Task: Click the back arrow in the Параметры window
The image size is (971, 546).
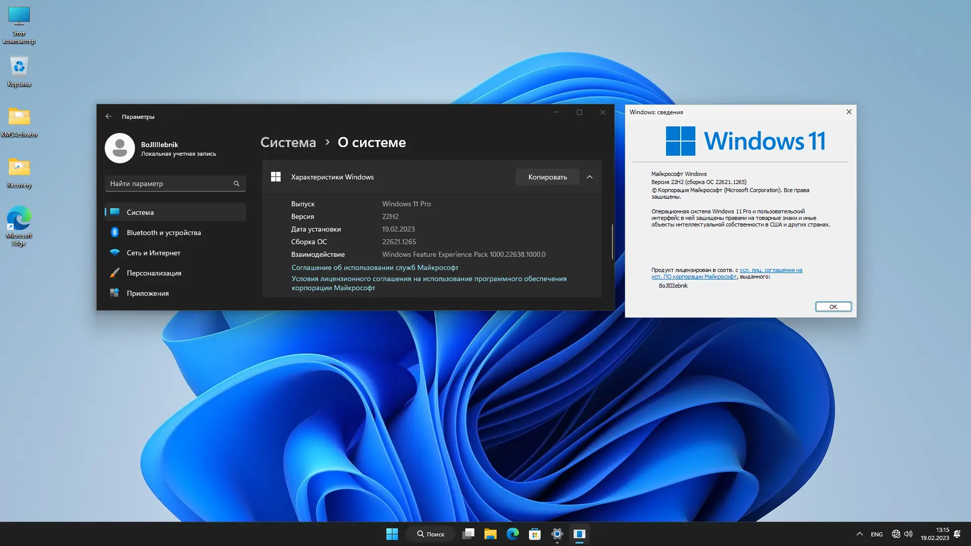Action: [108, 116]
